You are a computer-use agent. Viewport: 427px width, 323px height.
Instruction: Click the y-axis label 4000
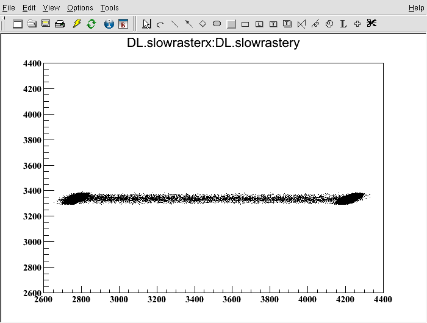(x=32, y=115)
